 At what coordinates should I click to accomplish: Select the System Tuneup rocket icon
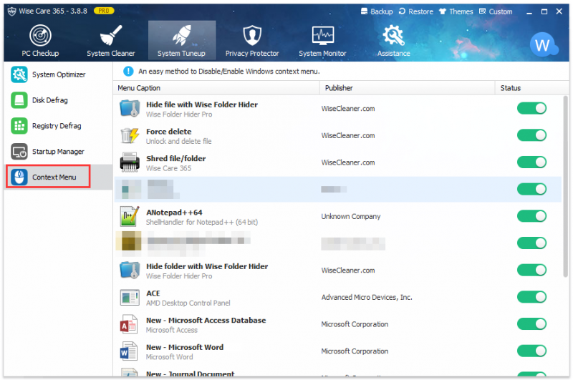point(182,35)
